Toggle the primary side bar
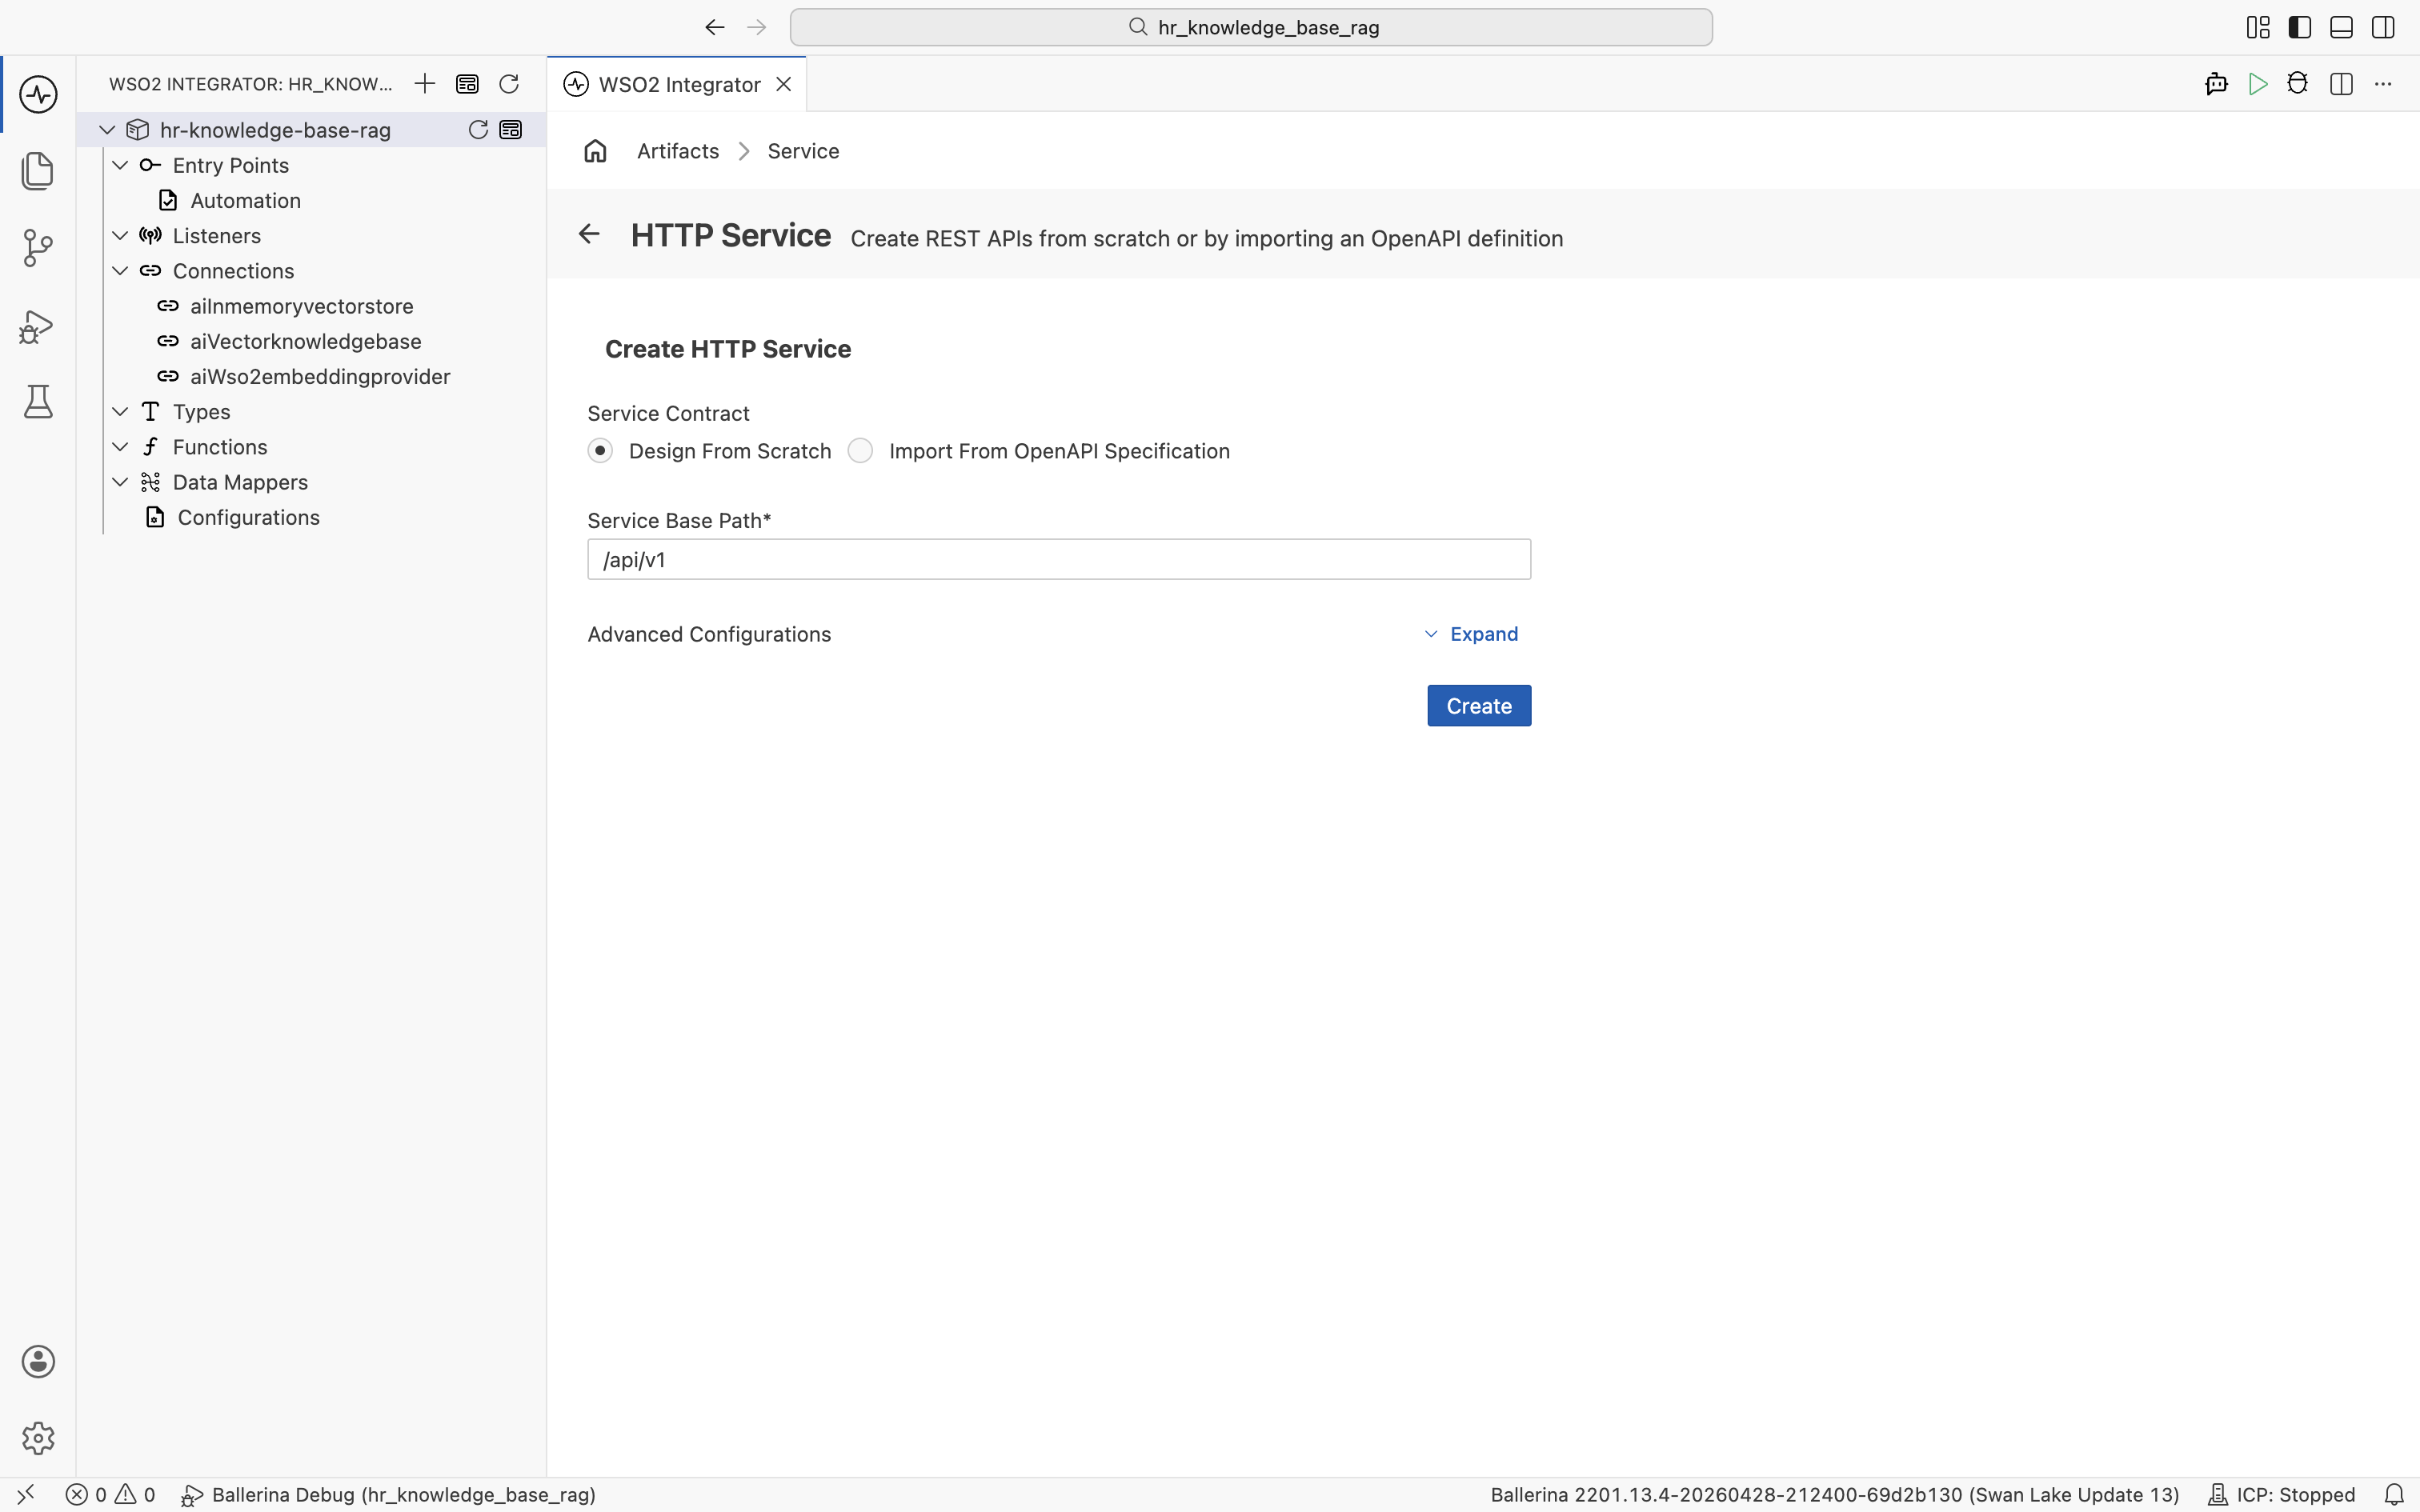This screenshot has width=2420, height=1512. [2300, 27]
